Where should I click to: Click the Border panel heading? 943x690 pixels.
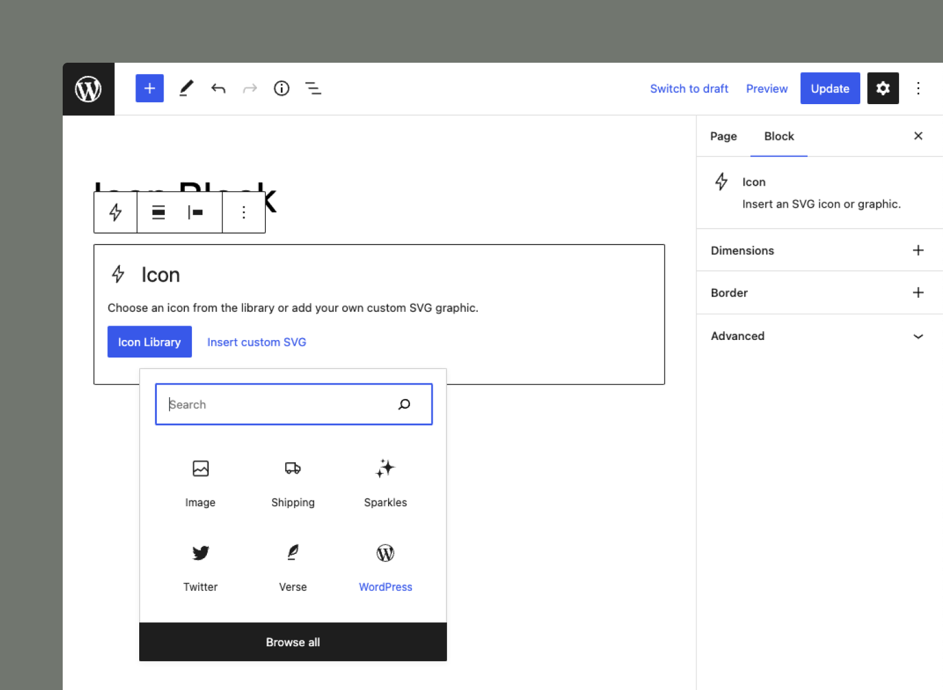pyautogui.click(x=729, y=293)
